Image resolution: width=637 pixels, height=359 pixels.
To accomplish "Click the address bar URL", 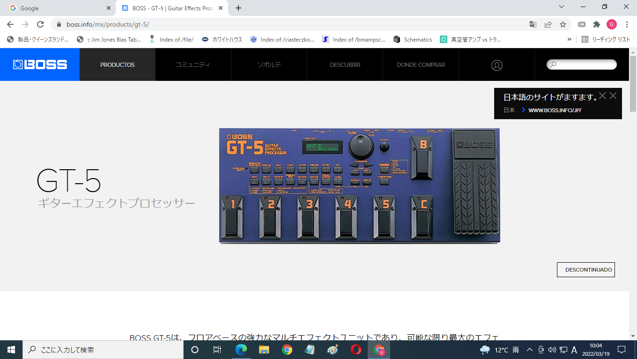I will (108, 24).
